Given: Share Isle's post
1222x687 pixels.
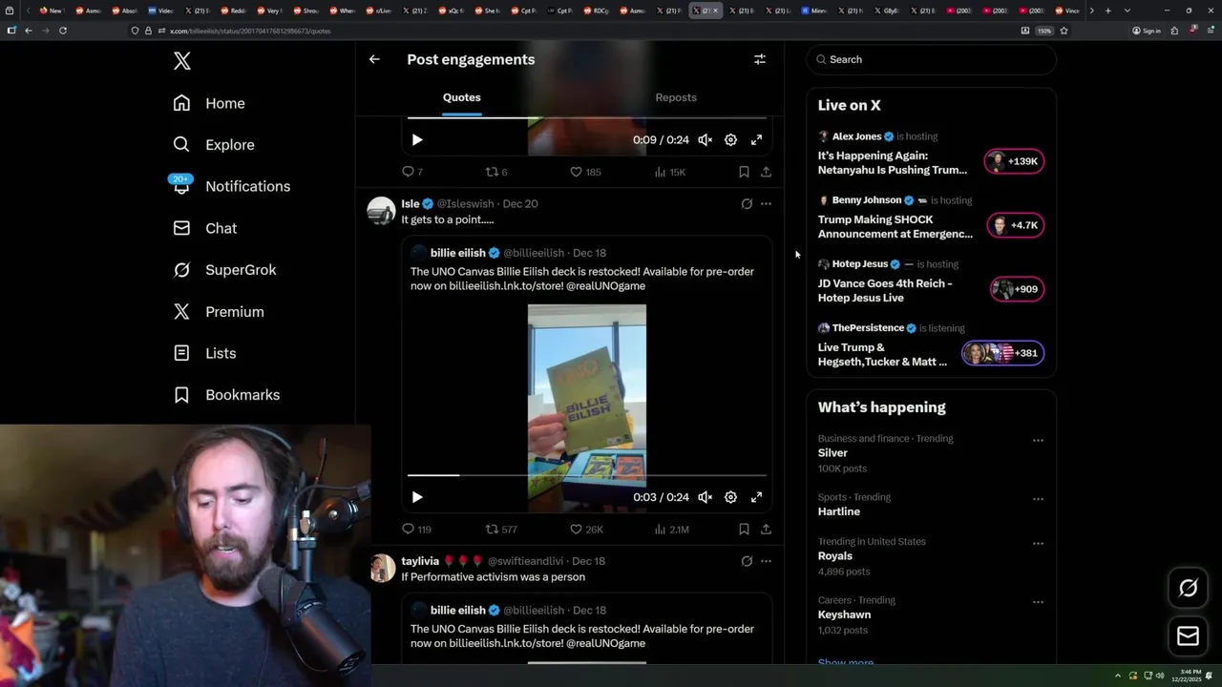Looking at the screenshot, I should (x=766, y=530).
